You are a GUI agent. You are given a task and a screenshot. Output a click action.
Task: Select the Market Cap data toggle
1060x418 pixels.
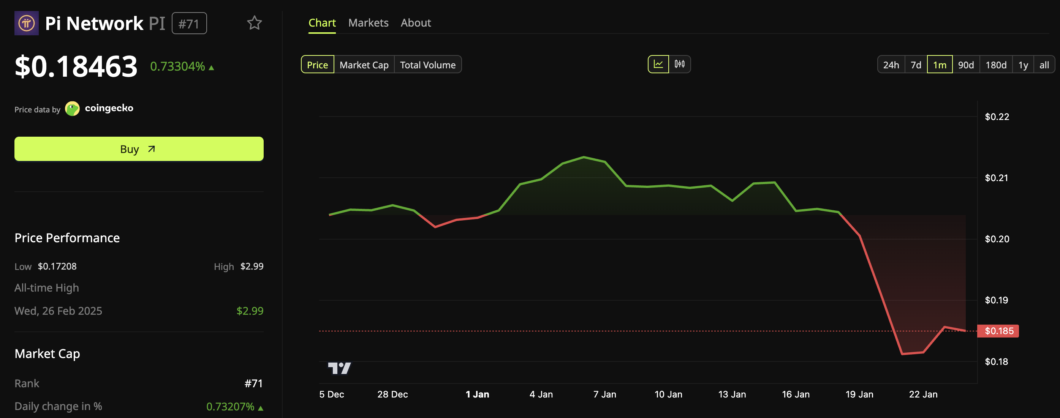[x=364, y=65]
